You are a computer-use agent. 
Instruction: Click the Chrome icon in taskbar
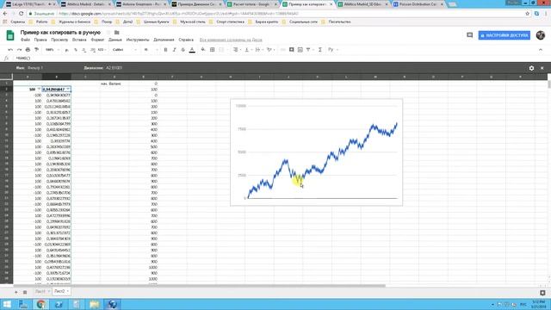coord(40,304)
